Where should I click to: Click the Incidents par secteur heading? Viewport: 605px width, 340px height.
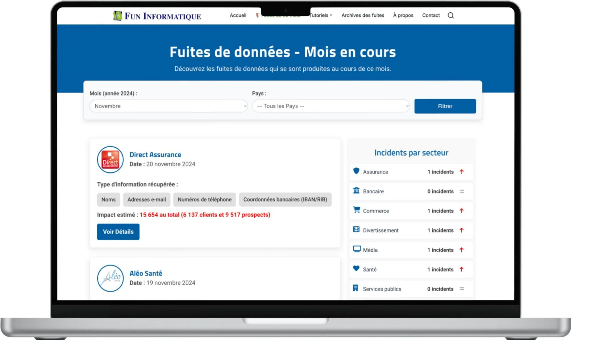411,153
